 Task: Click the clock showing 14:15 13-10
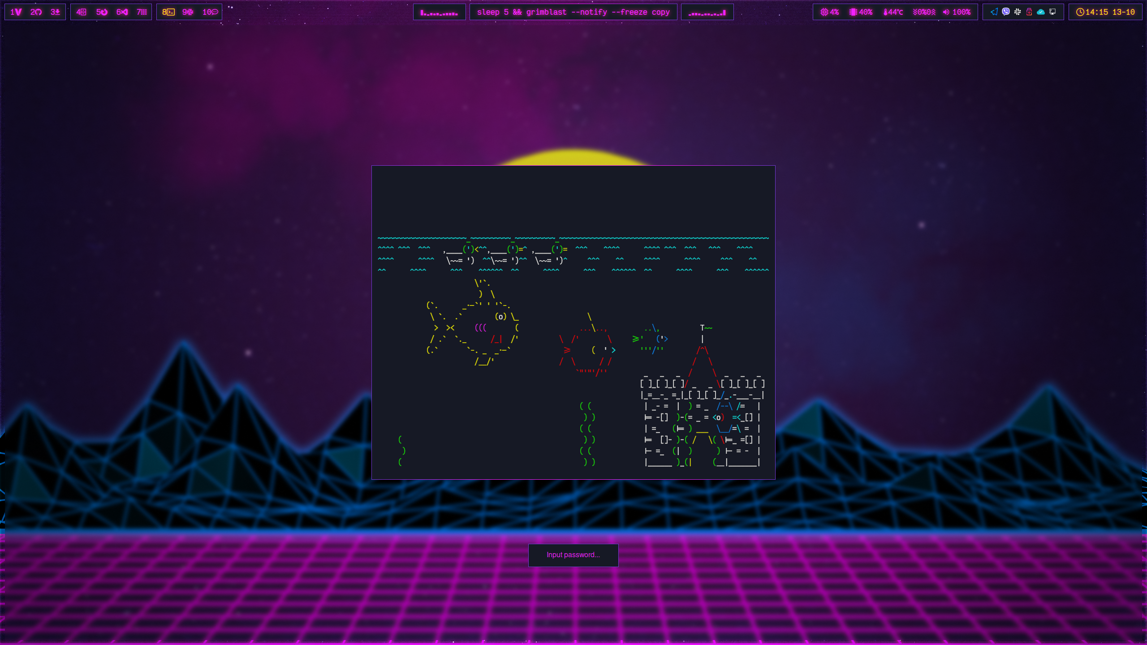pyautogui.click(x=1105, y=12)
